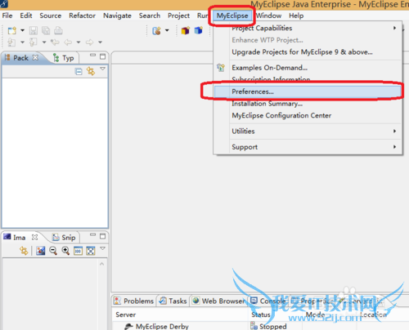
Task: Click the MyEclipse menu bar item
Action: pyautogui.click(x=232, y=16)
